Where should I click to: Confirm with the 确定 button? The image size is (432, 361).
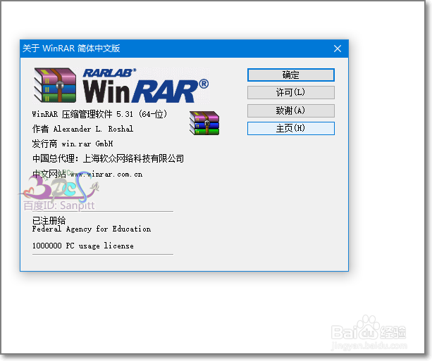(291, 75)
